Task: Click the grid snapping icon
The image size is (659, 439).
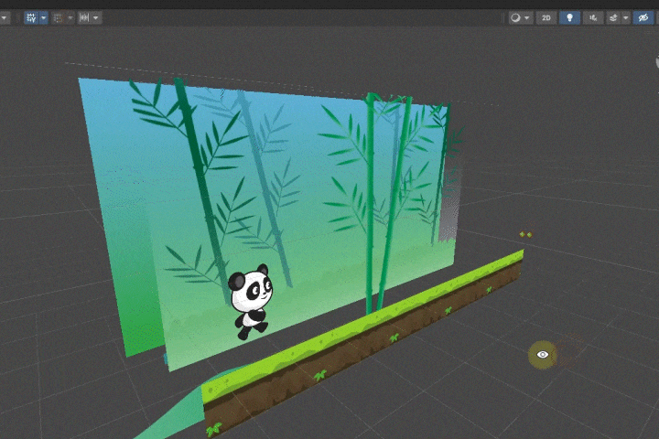Action: (59, 17)
